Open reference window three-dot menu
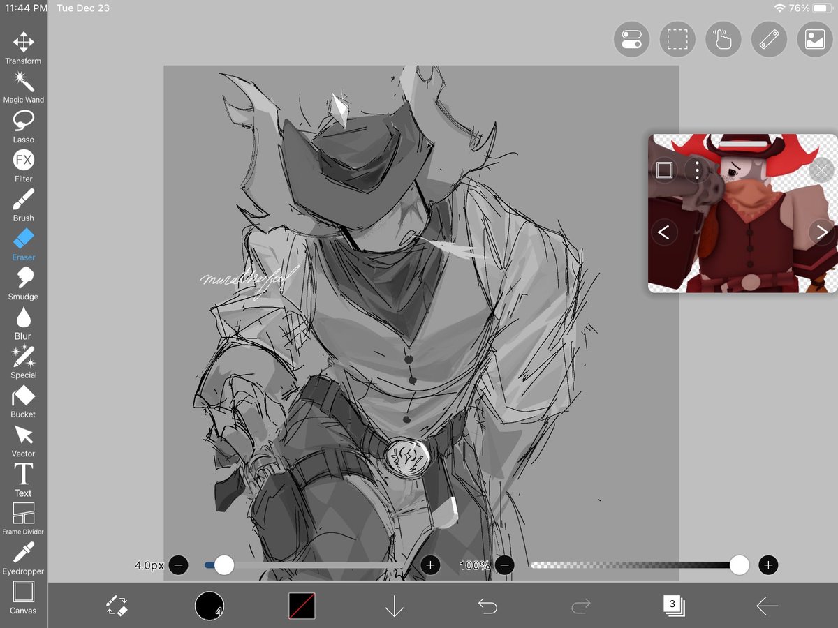Screen dimensions: 838x628 click(x=696, y=170)
